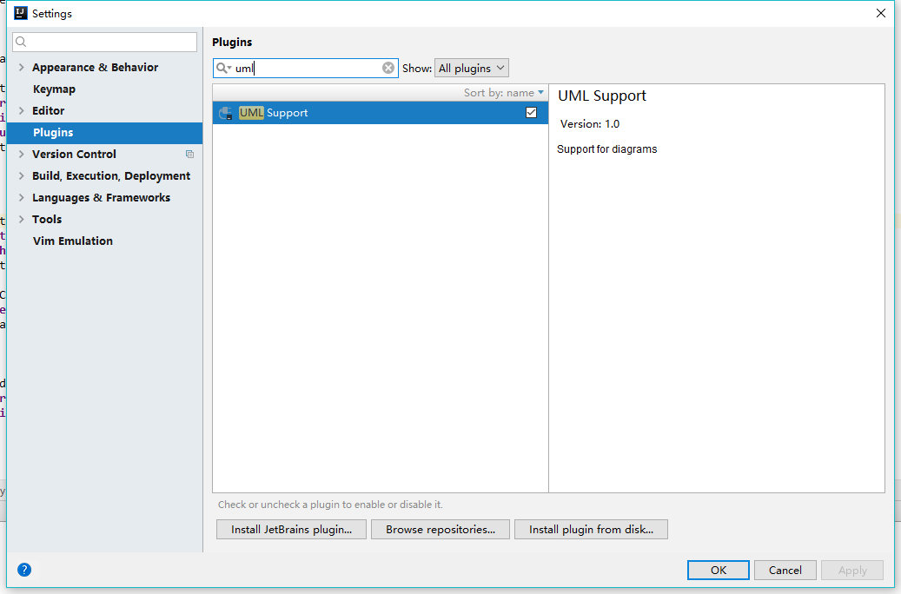Click the search magnifier icon in plugins search field
Screen dimensions: 901x594
[x=222, y=68]
